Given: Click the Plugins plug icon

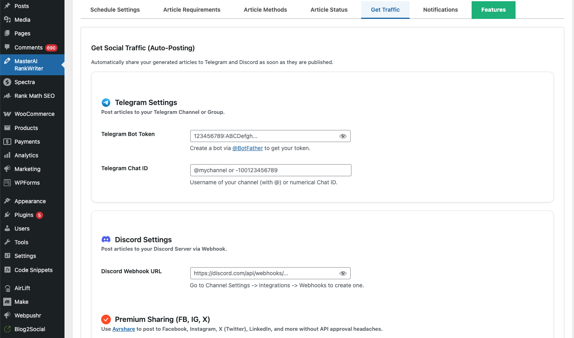Looking at the screenshot, I should [x=7, y=215].
